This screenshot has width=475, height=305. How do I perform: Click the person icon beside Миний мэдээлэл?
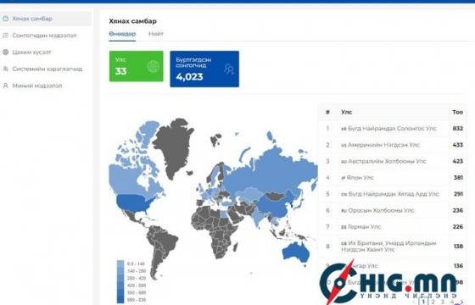[x=5, y=86]
